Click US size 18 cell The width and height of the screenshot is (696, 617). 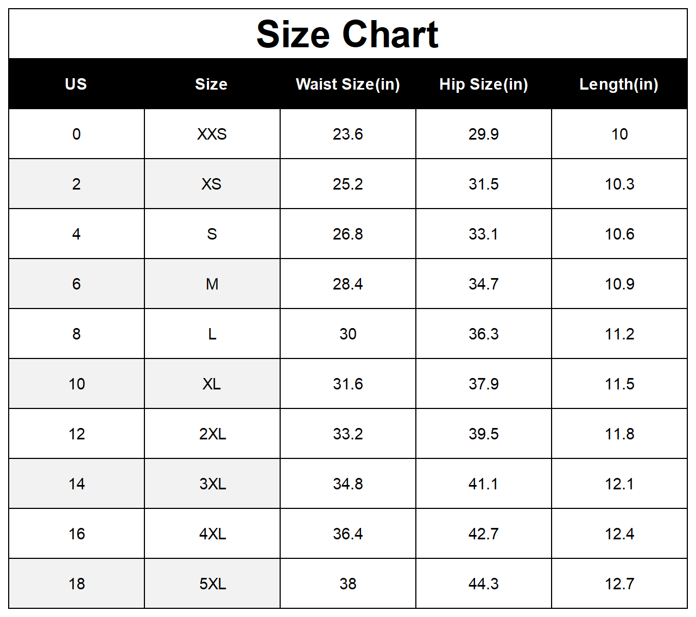point(77,584)
